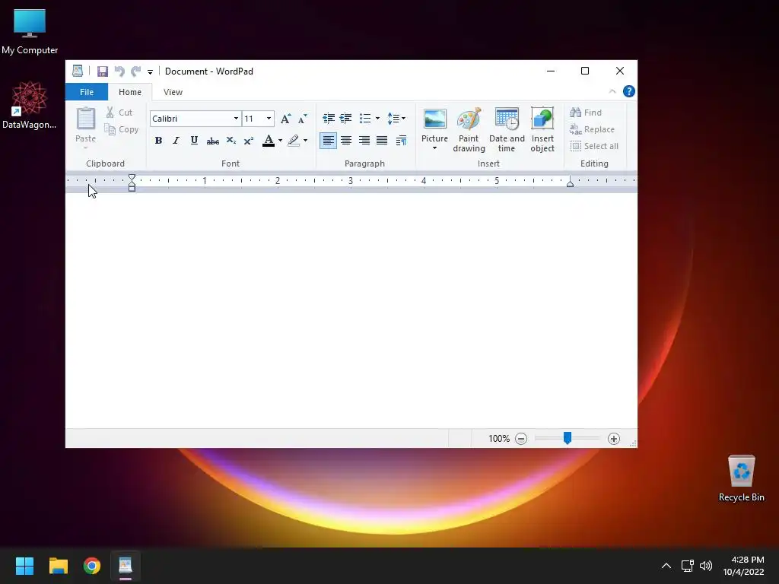Click the Cut button

coord(119,113)
